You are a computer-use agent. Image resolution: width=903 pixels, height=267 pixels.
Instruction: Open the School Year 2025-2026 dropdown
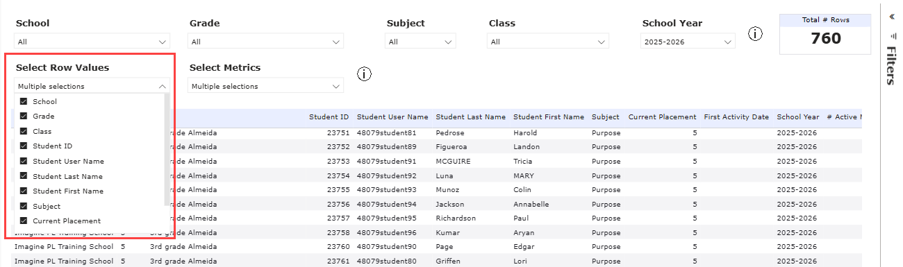(687, 42)
